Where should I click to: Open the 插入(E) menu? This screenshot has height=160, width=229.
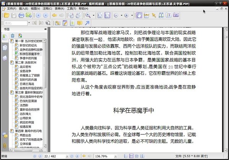(24, 9)
